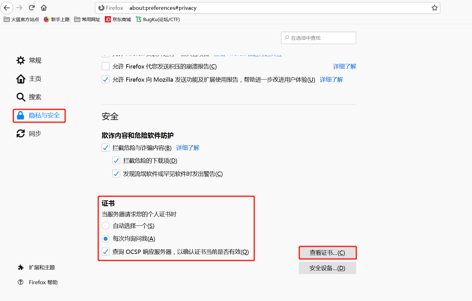The height and width of the screenshot is (301, 472).
Task: Open 搜索 settings via magnifier icon
Action: click(x=20, y=97)
